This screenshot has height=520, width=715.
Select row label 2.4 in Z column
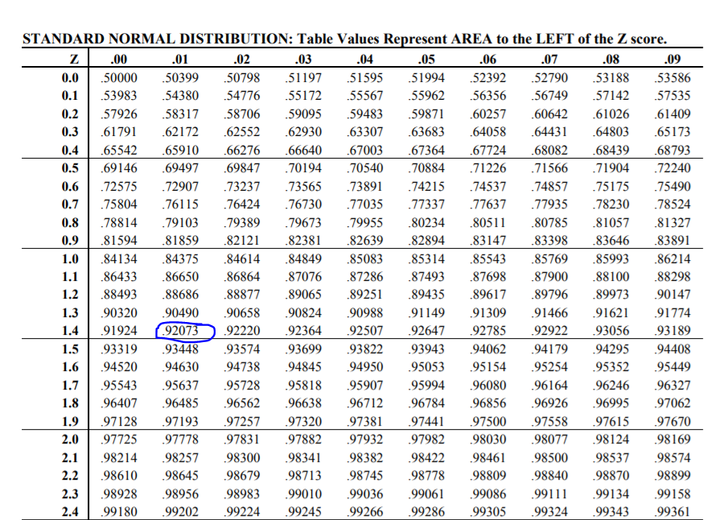(70, 511)
